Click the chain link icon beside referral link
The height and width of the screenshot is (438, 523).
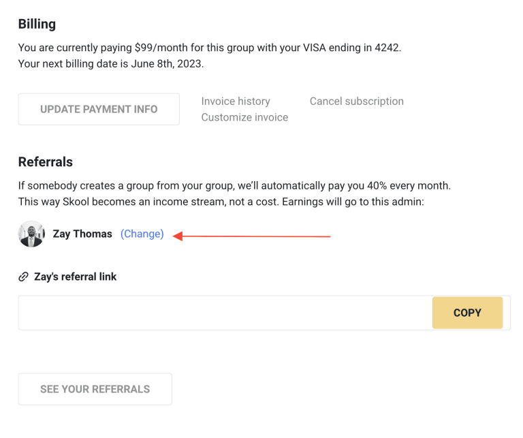[23, 277]
